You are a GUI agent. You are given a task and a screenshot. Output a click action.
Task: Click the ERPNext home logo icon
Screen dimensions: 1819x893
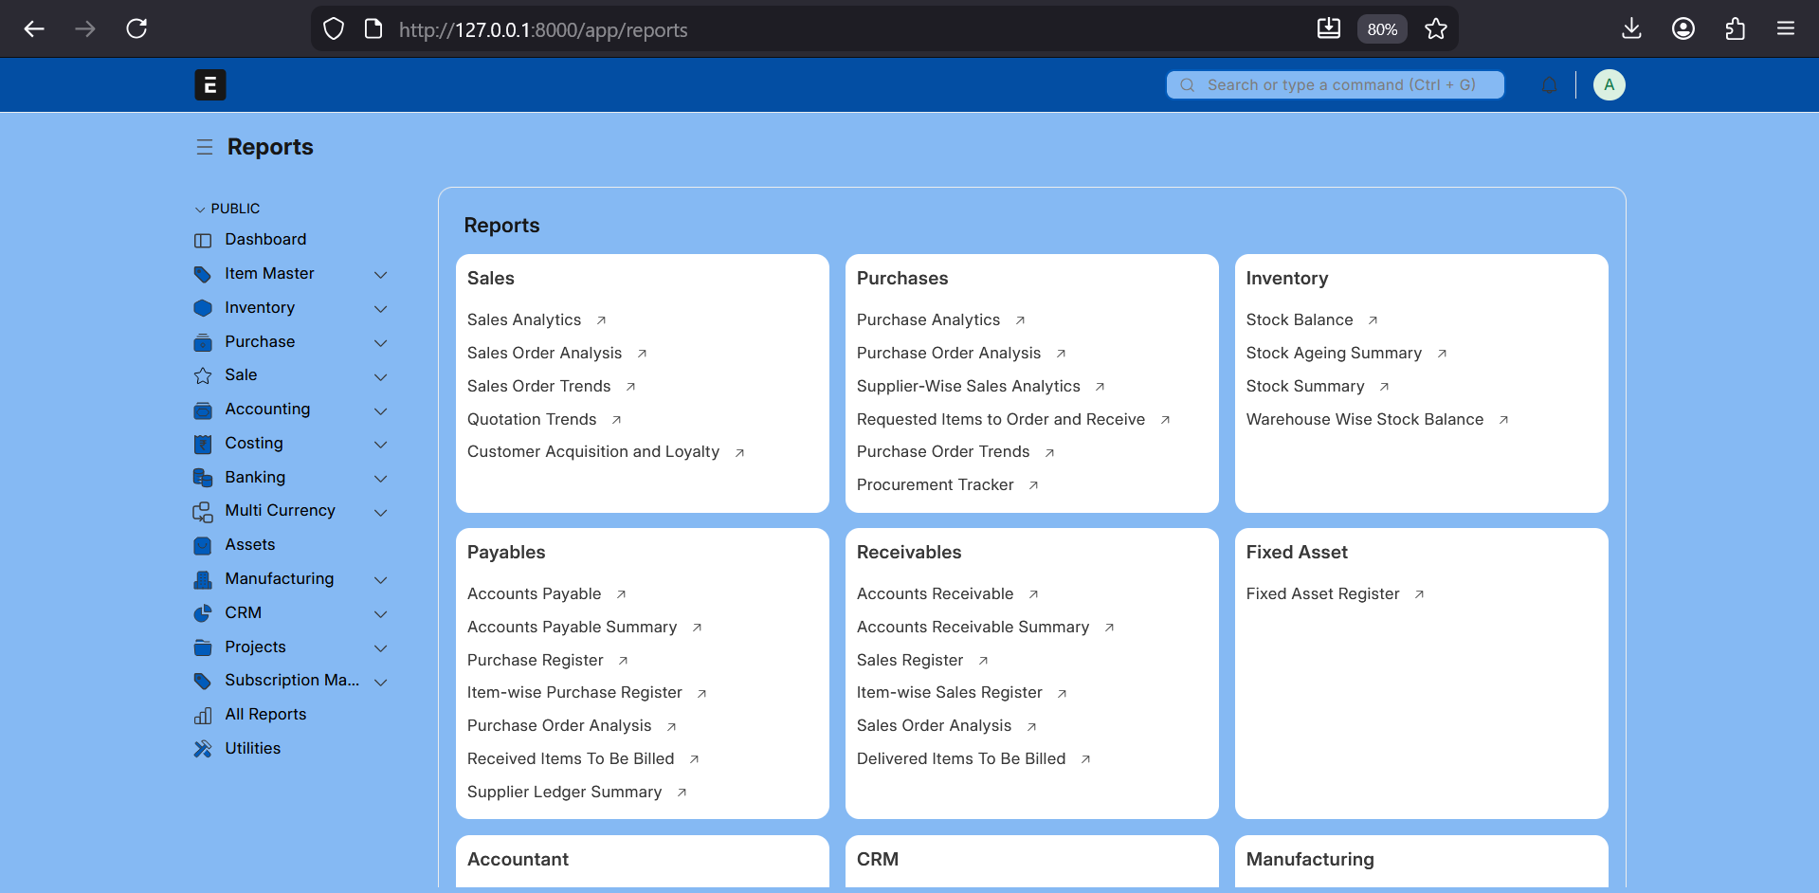(x=210, y=85)
